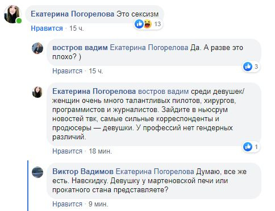The height and width of the screenshot is (211, 275).
Task: Open востров вадим's author name link
Action: 80,47
